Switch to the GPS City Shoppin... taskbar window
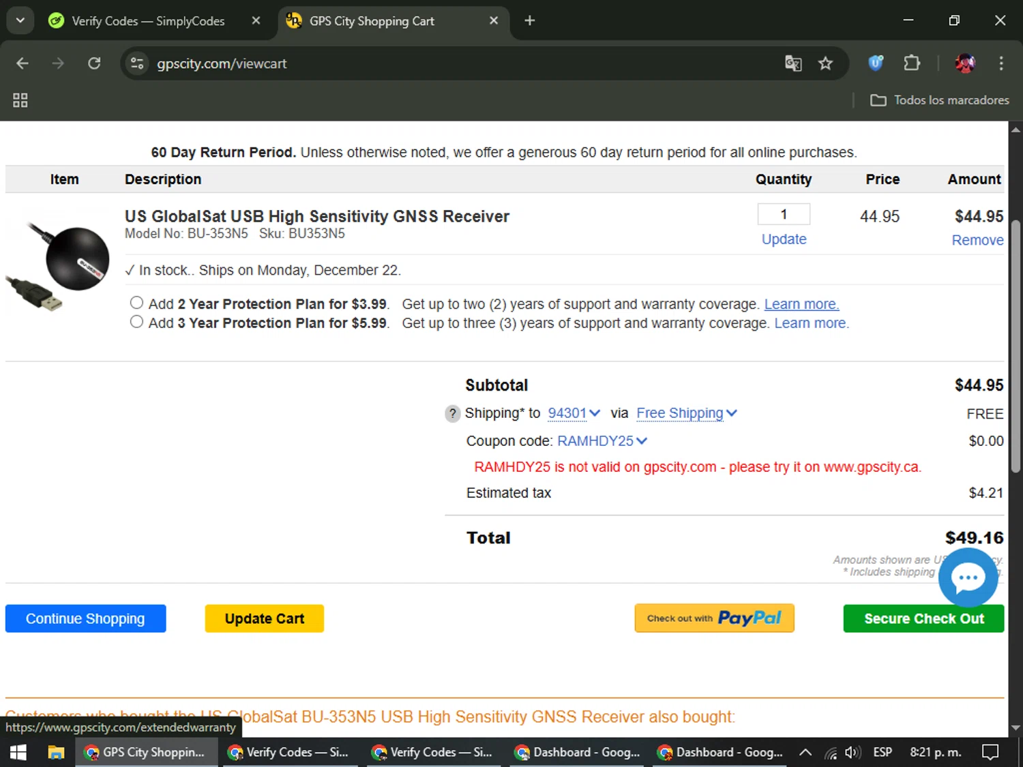 (146, 752)
